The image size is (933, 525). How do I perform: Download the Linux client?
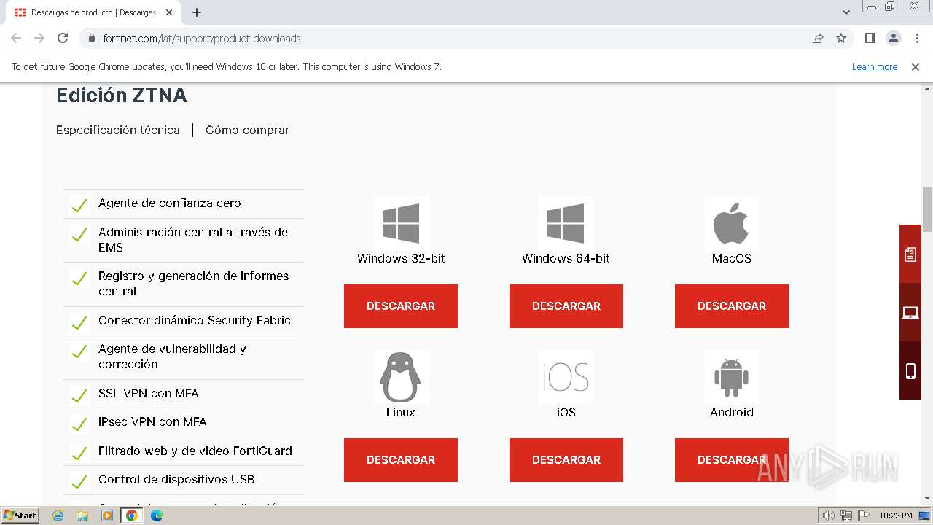click(x=401, y=460)
